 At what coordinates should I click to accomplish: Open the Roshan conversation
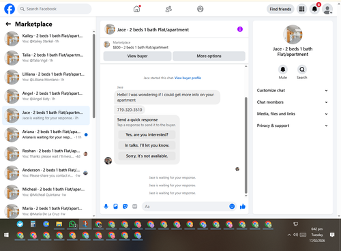[46, 153]
